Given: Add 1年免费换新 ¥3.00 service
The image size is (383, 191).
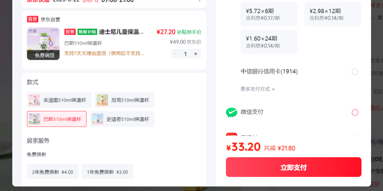Looking at the screenshot, I should point(107,172).
